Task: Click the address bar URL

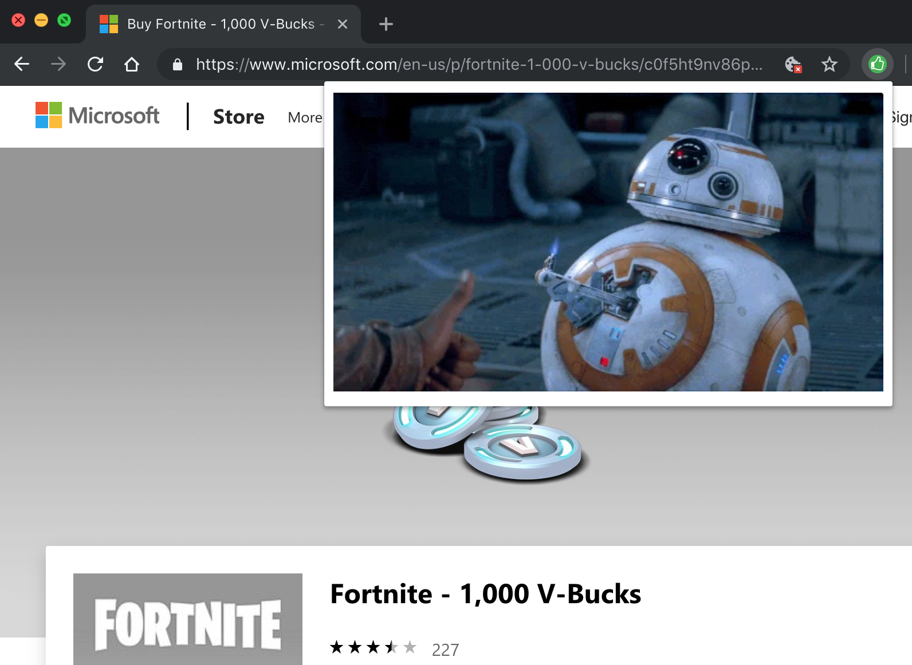Action: pos(479,64)
